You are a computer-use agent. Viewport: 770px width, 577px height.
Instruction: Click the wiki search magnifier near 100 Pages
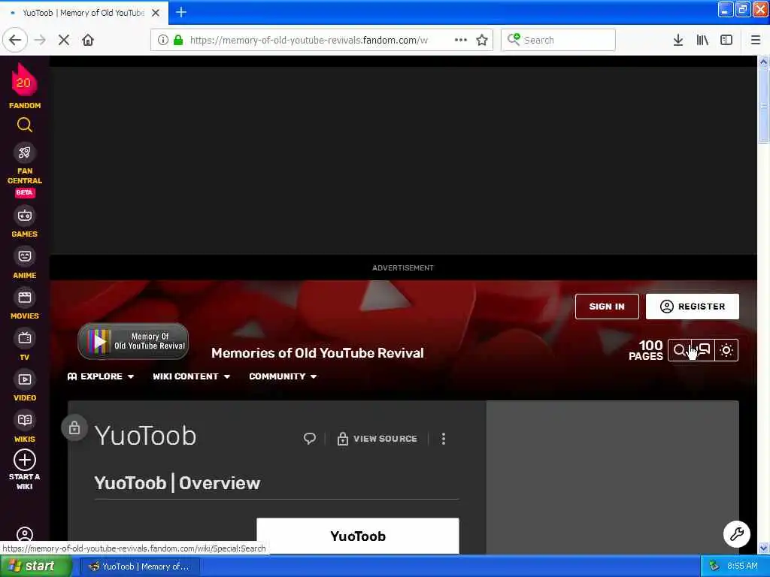679,350
